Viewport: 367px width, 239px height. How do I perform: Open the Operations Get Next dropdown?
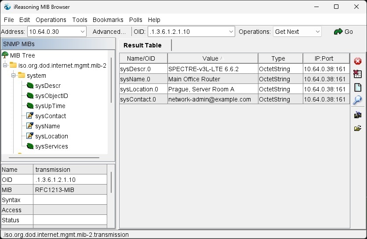(x=318, y=32)
